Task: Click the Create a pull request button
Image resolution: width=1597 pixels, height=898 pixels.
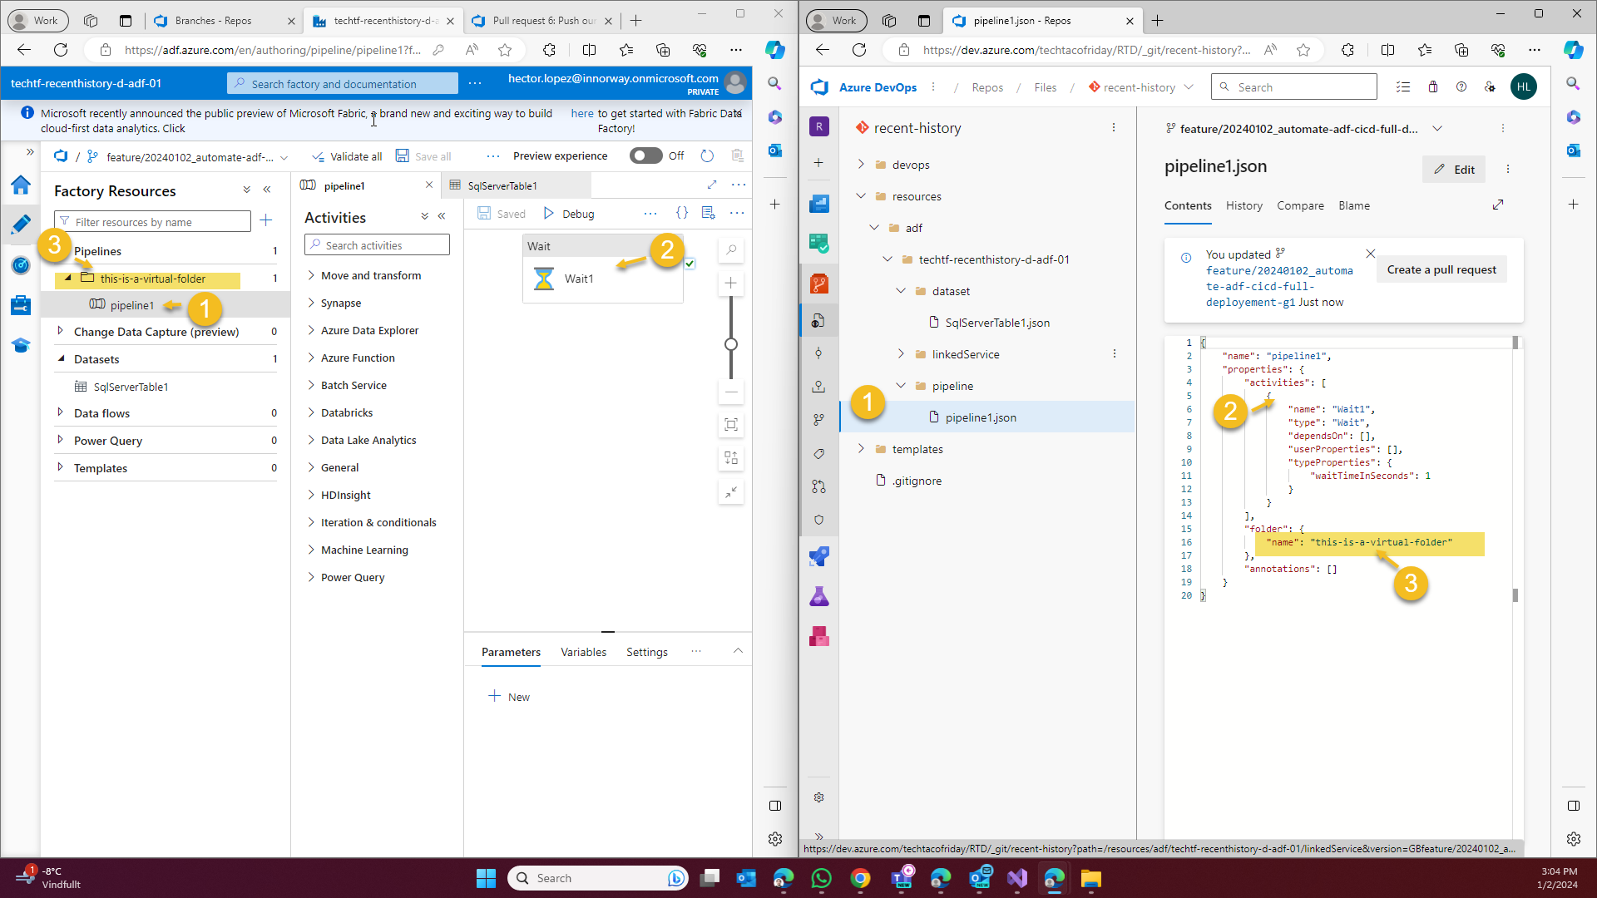Action: (x=1441, y=269)
